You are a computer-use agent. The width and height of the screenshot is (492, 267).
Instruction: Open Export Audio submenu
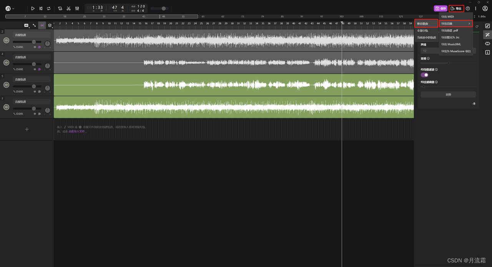pyautogui.click(x=456, y=23)
